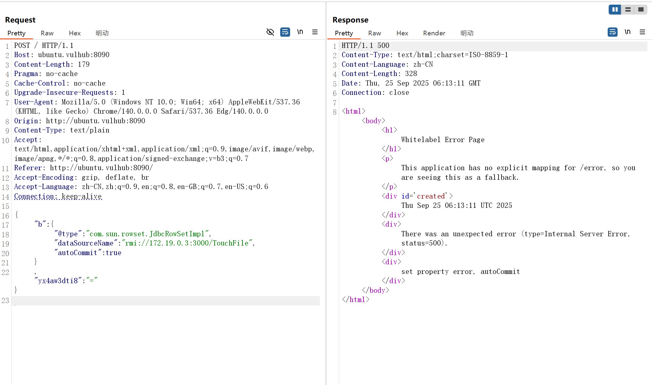652x385 pixels.
Task: Open the 明动 extension tab in Request
Action: click(x=102, y=33)
